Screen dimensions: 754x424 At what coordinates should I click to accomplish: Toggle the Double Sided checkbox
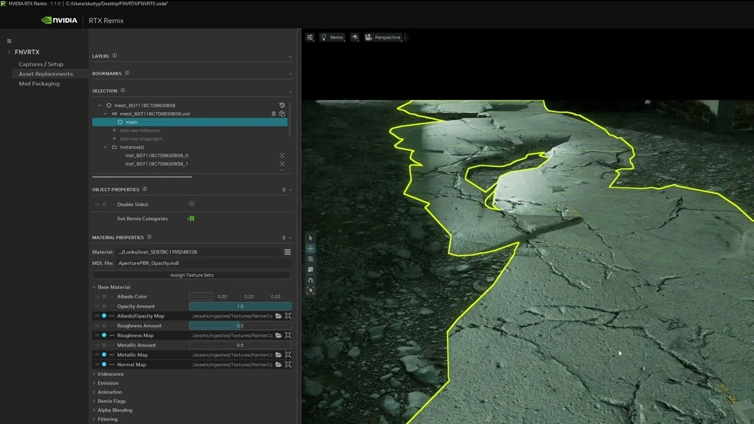pyautogui.click(x=191, y=204)
